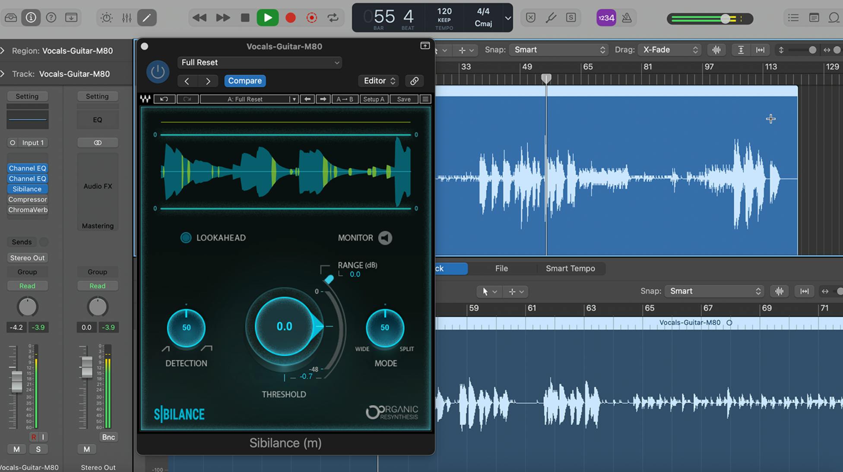Click the Mode Wide/Split knob

coord(385,328)
